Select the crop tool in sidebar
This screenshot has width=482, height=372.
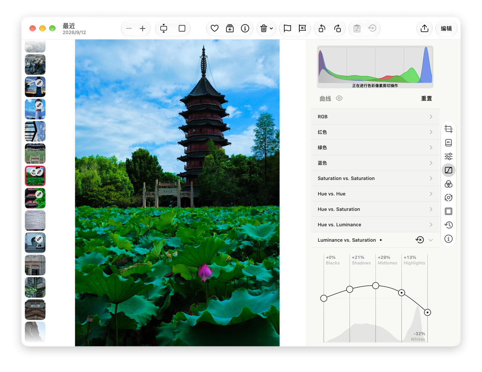(448, 129)
